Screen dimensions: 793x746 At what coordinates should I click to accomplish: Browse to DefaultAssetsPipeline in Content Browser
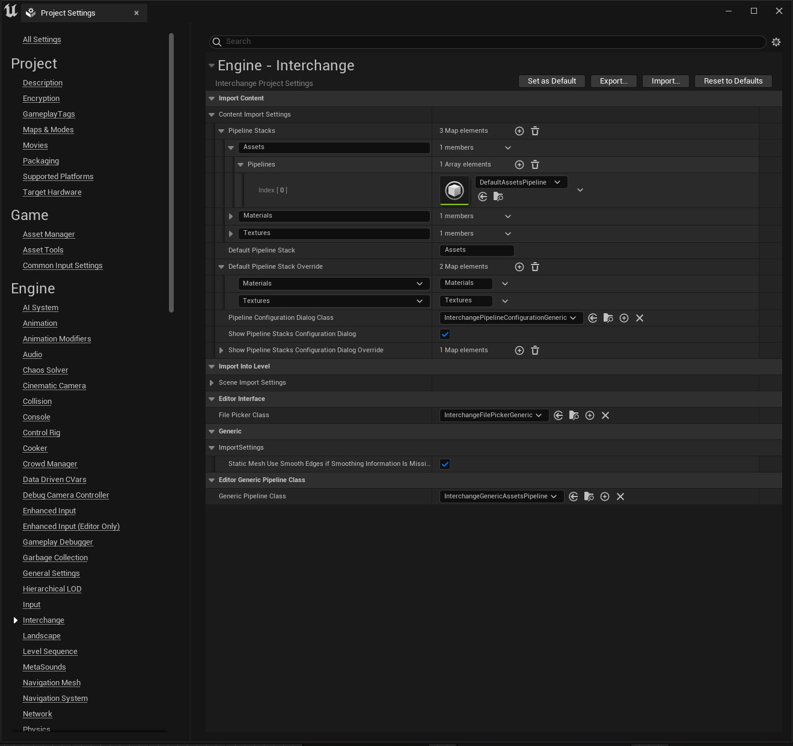(x=498, y=197)
